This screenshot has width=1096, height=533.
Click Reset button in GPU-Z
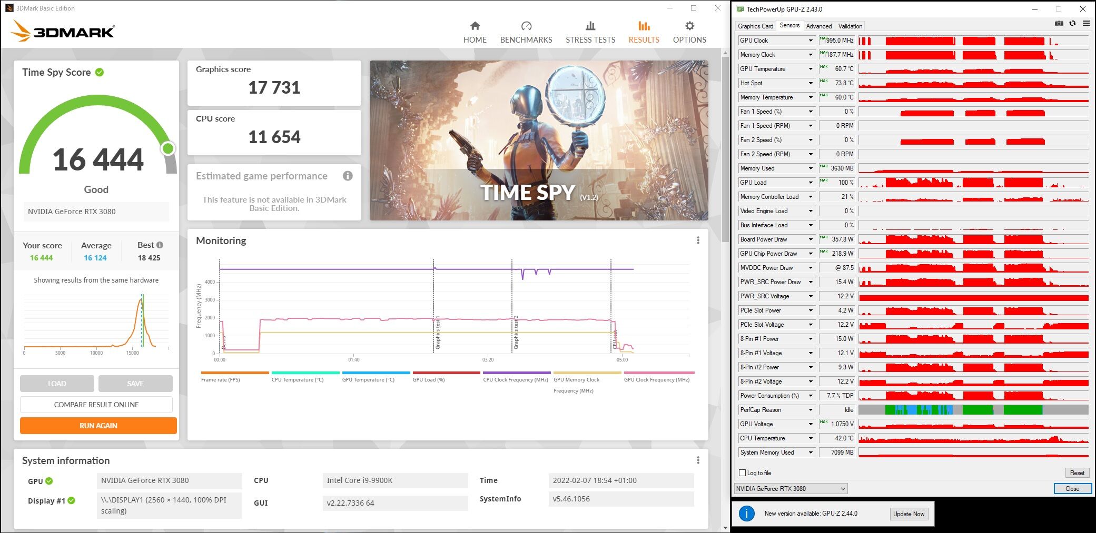pos(1077,472)
